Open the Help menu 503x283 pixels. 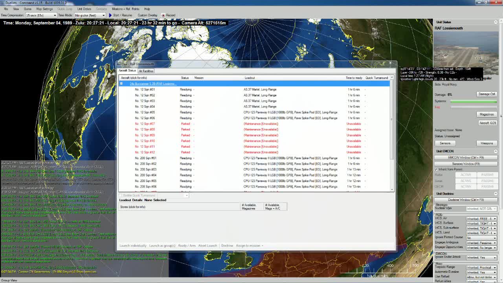tap(147, 9)
